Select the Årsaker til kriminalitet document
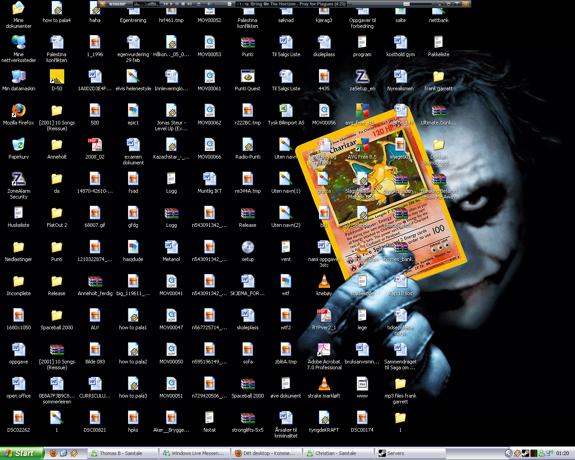Screen dimensions: 575x460 tap(286, 425)
